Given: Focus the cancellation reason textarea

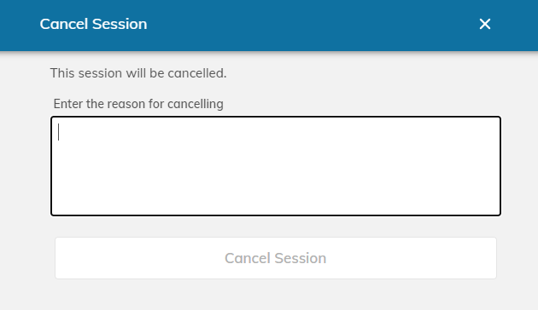Looking at the screenshot, I should pos(276,166).
